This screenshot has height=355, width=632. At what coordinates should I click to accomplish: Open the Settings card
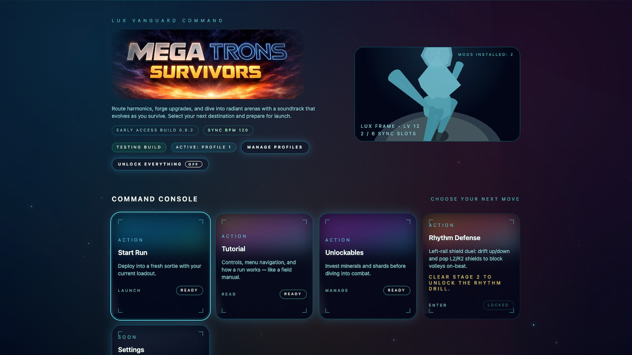161,341
